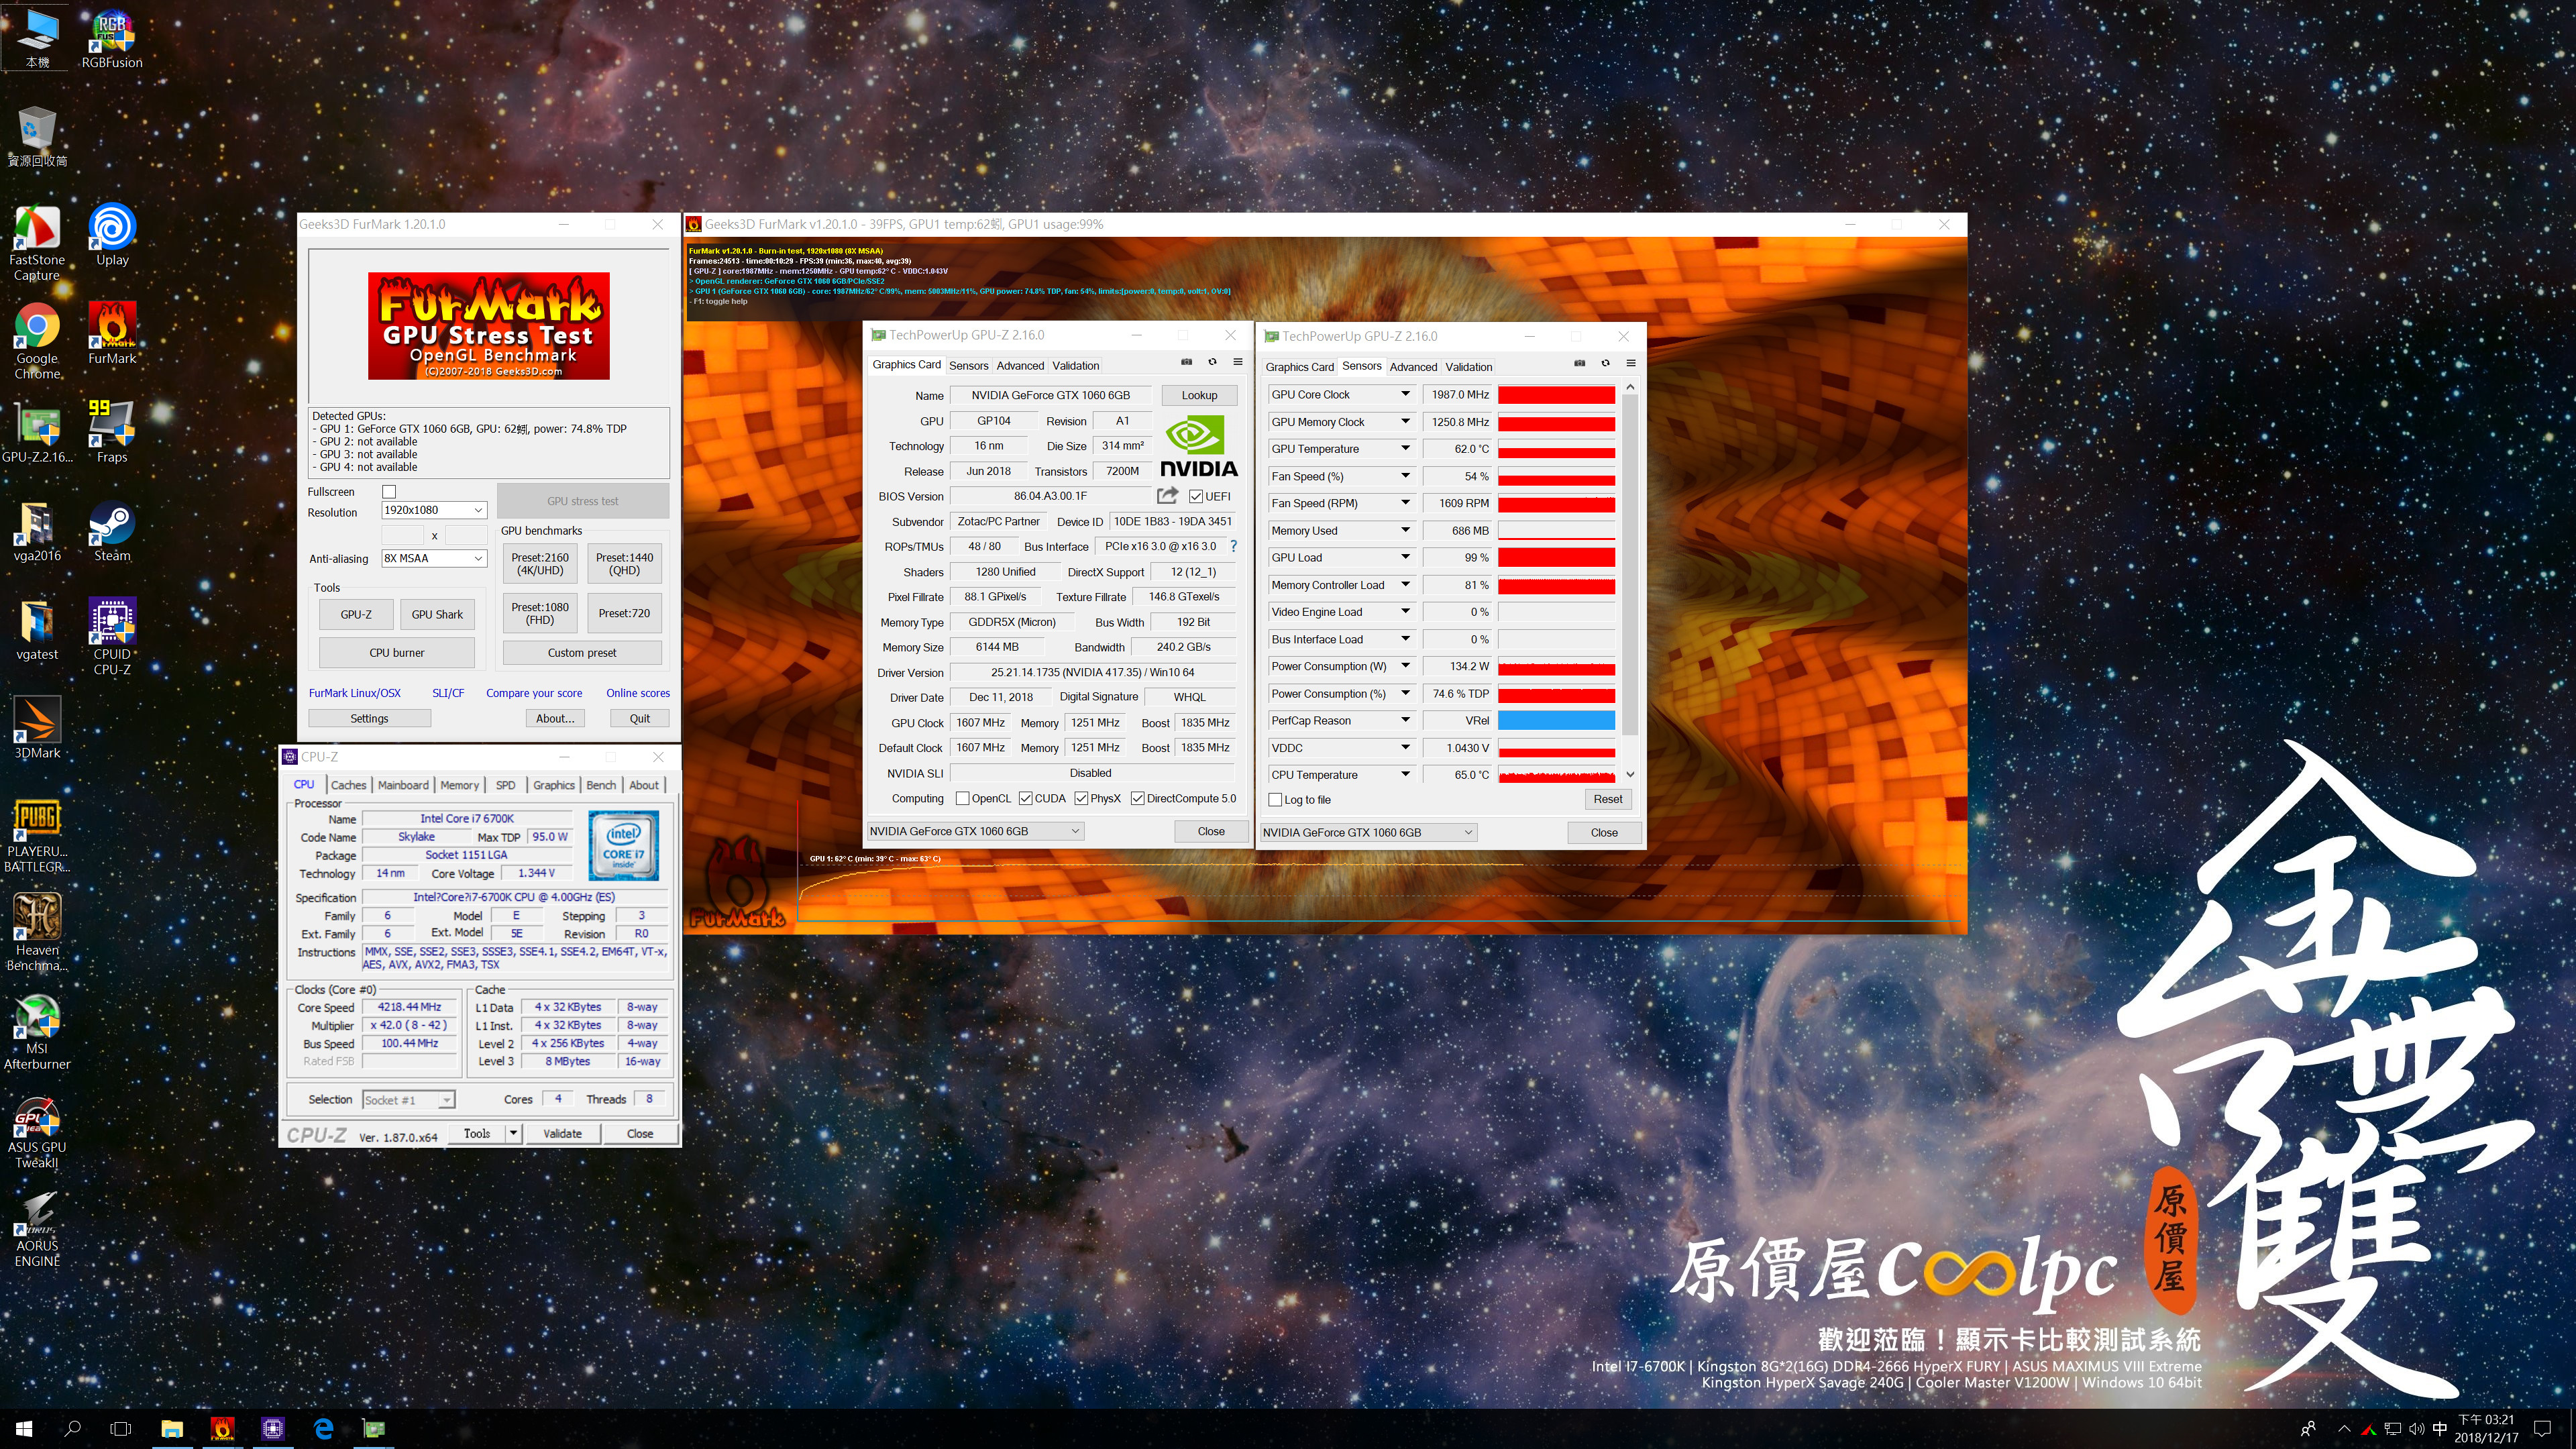The height and width of the screenshot is (1449, 2576).
Task: Open Task View on taskbar
Action: pos(121,1428)
